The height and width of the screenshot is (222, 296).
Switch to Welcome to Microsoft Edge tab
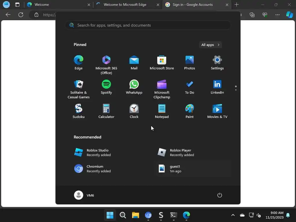pyautogui.click(x=127, y=5)
